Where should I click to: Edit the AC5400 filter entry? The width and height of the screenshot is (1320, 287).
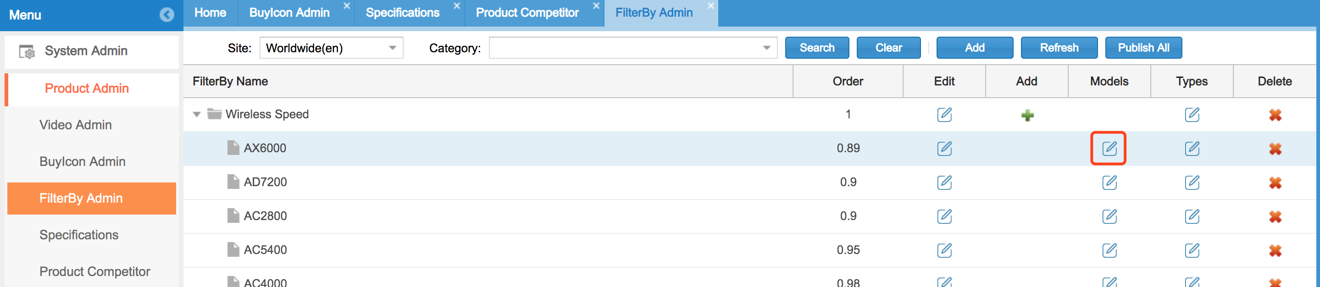[944, 251]
